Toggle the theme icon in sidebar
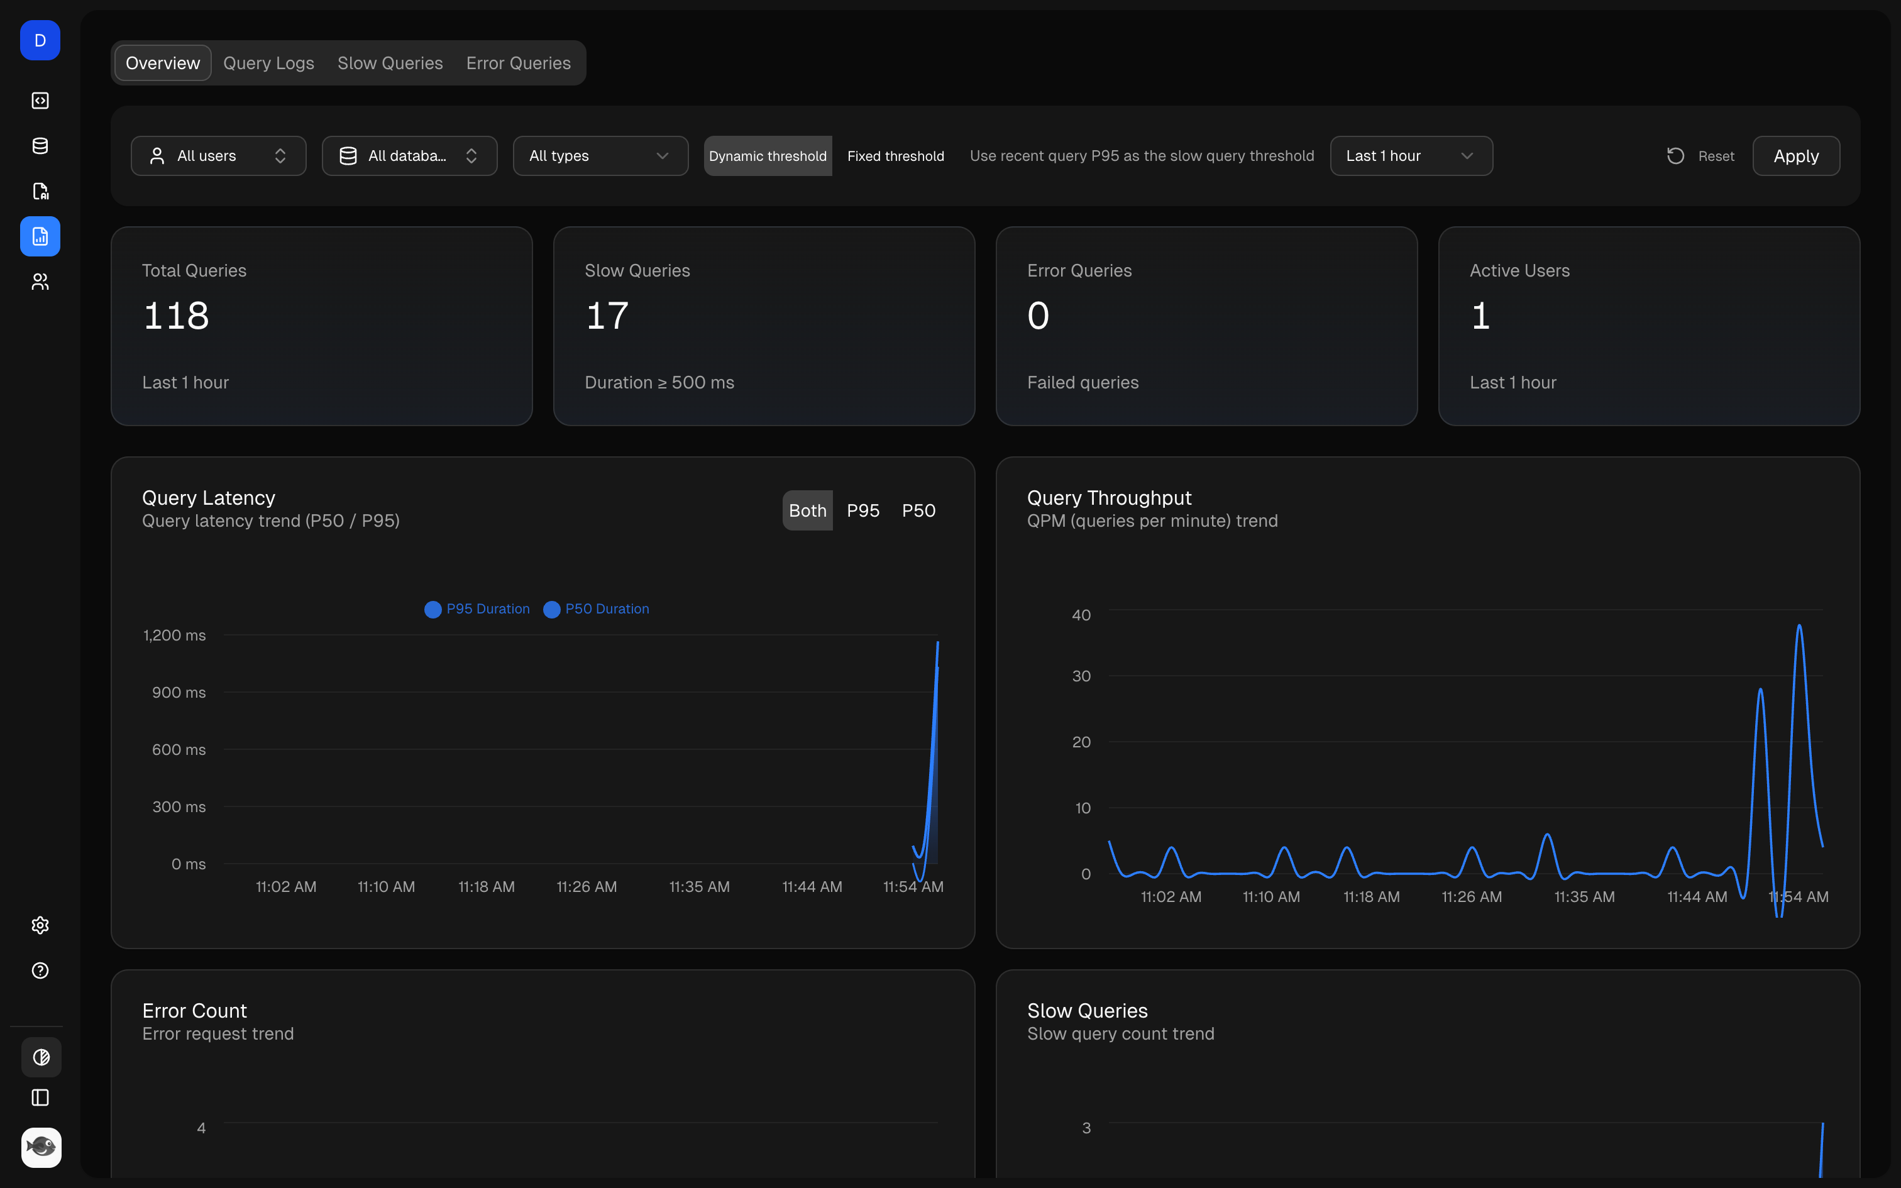Screen dimensions: 1901x1188 41,1057
